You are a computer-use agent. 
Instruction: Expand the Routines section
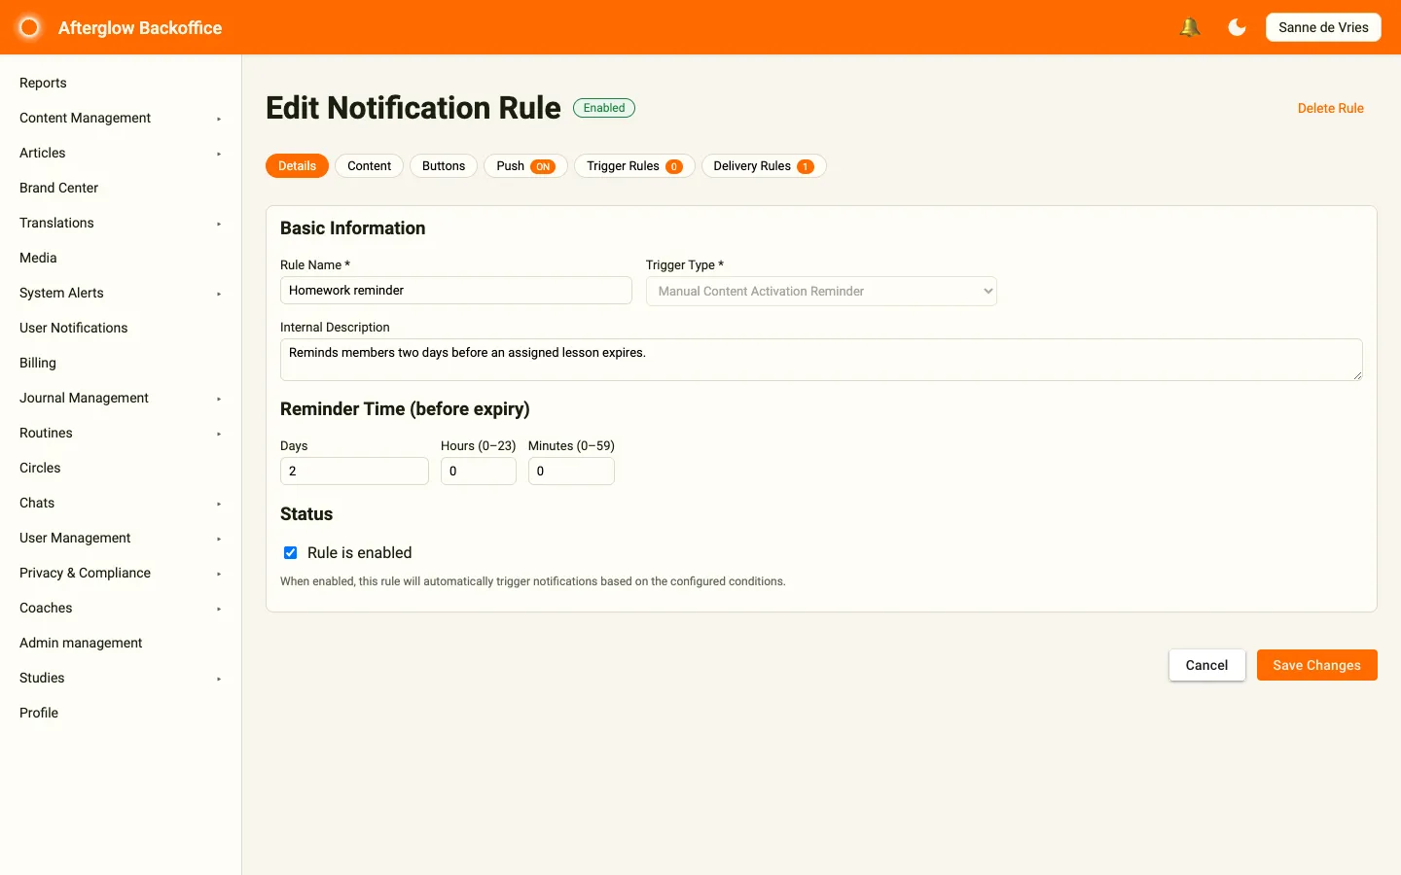[121, 433]
